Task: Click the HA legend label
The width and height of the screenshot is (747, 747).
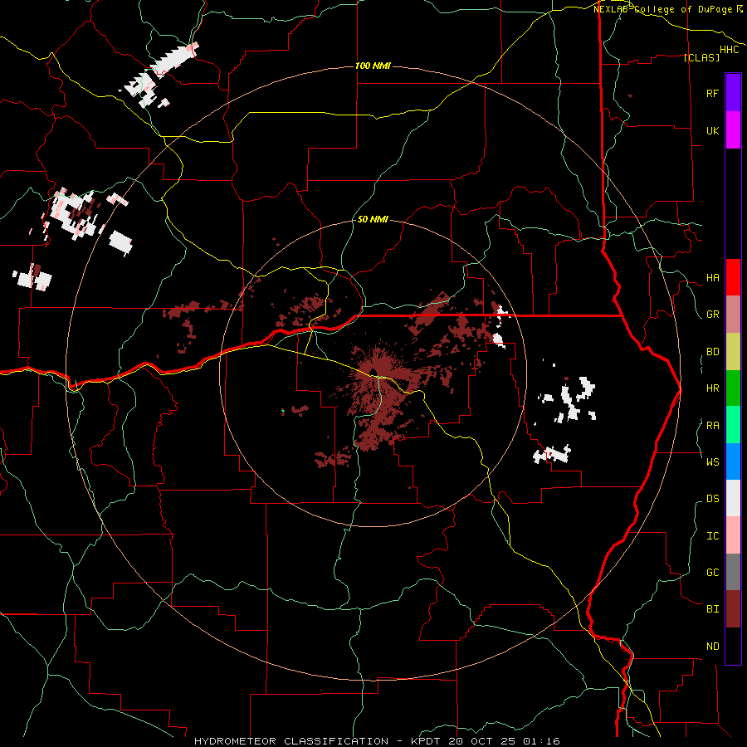Action: 712,278
